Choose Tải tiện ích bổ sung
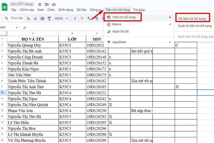Image resolution: width=214 pixels, height=143 pixels. coord(192,19)
